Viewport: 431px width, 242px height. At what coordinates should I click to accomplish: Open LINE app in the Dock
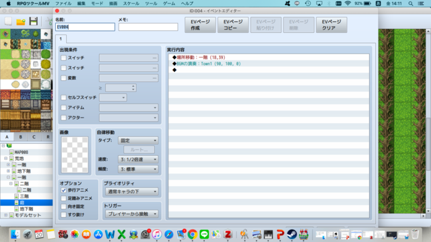[x=204, y=235]
